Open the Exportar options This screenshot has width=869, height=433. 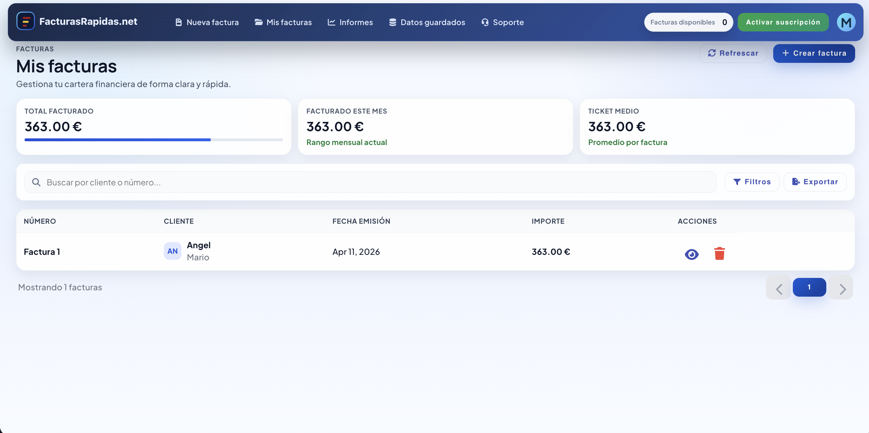point(815,182)
